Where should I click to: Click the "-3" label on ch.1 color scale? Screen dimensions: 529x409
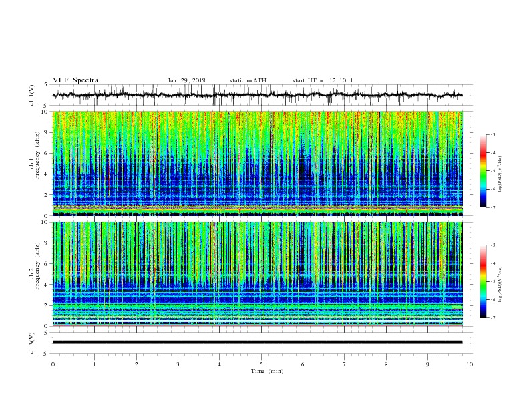point(492,134)
